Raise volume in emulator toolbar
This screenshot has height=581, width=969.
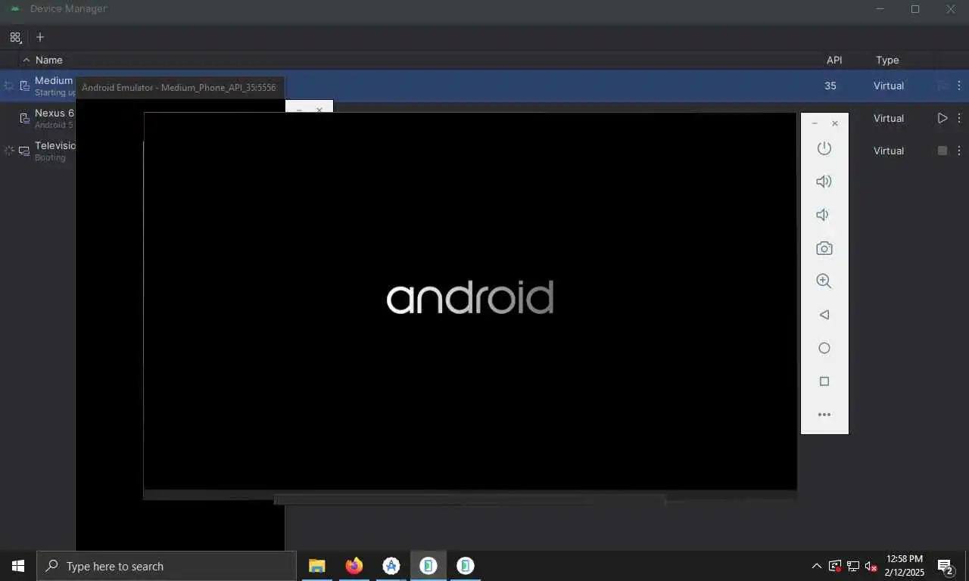pyautogui.click(x=824, y=182)
